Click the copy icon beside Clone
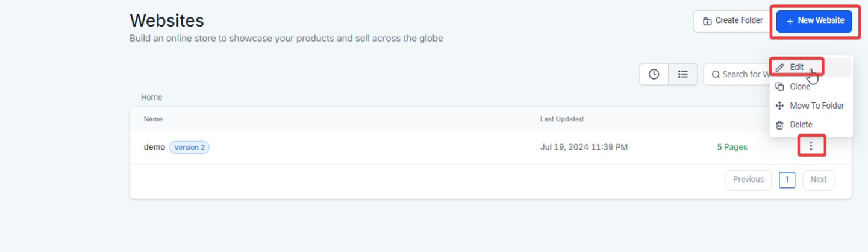 coord(779,87)
